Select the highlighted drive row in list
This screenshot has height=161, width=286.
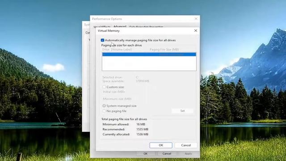coord(149,55)
